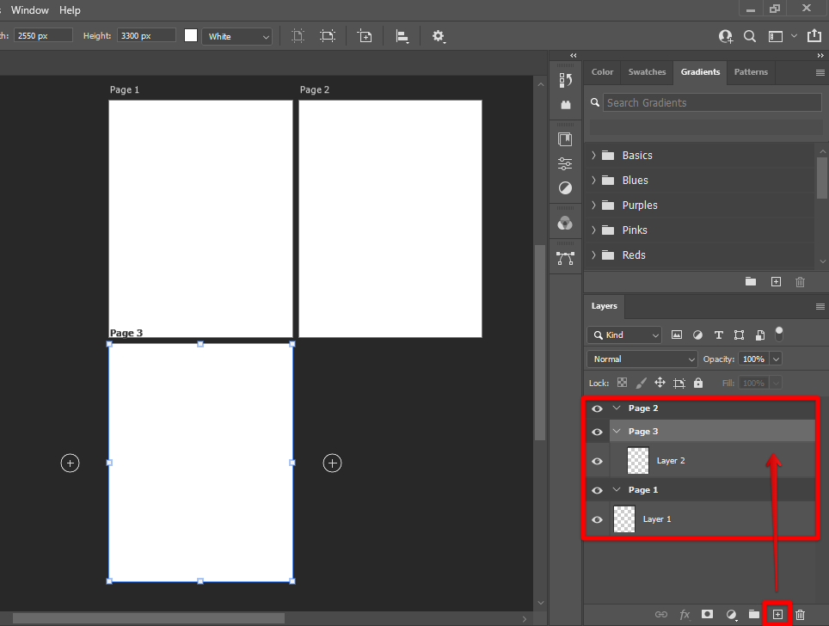Open the Paths panel icon

[565, 257]
